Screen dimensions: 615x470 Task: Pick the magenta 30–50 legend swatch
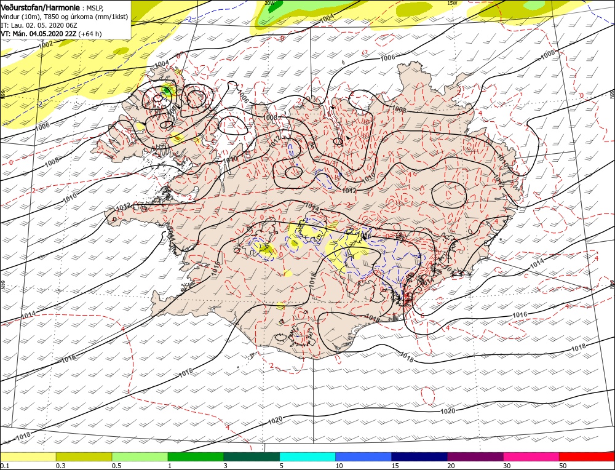531,456
